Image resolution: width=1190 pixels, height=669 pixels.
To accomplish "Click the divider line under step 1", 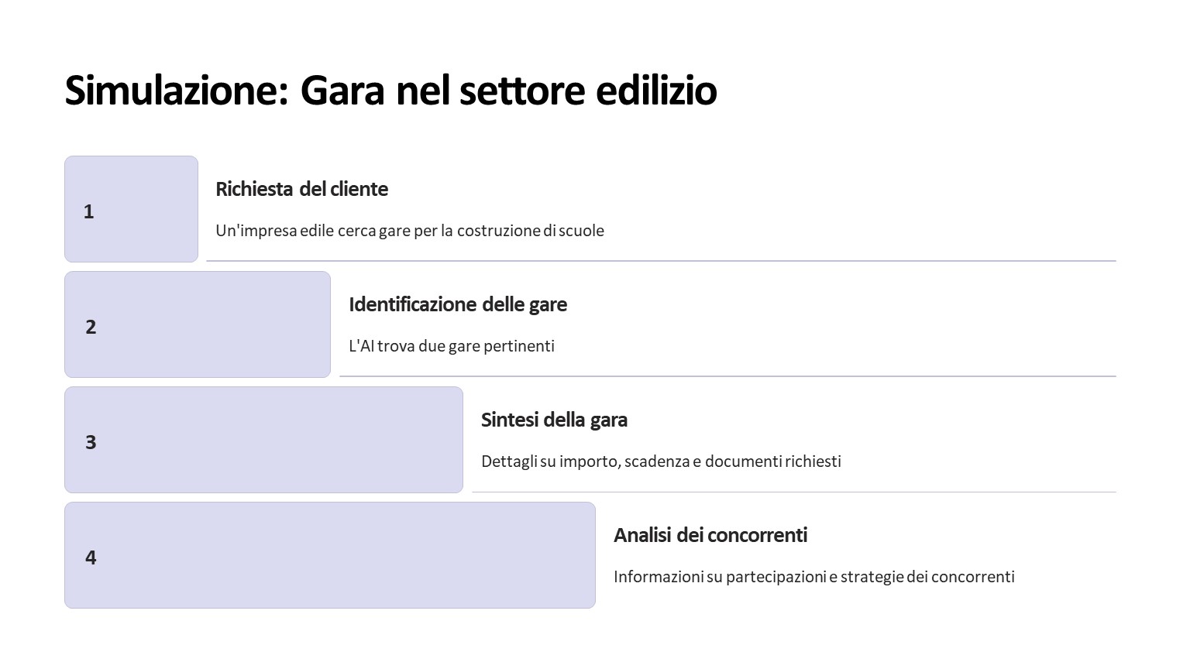I will tap(661, 261).
